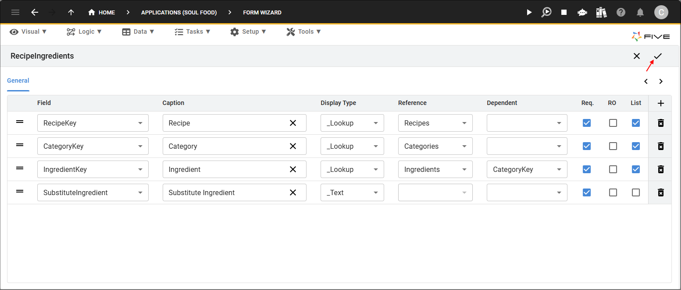Screen dimensions: 681x290
Task: Go to previous wizard page
Action: pos(646,81)
